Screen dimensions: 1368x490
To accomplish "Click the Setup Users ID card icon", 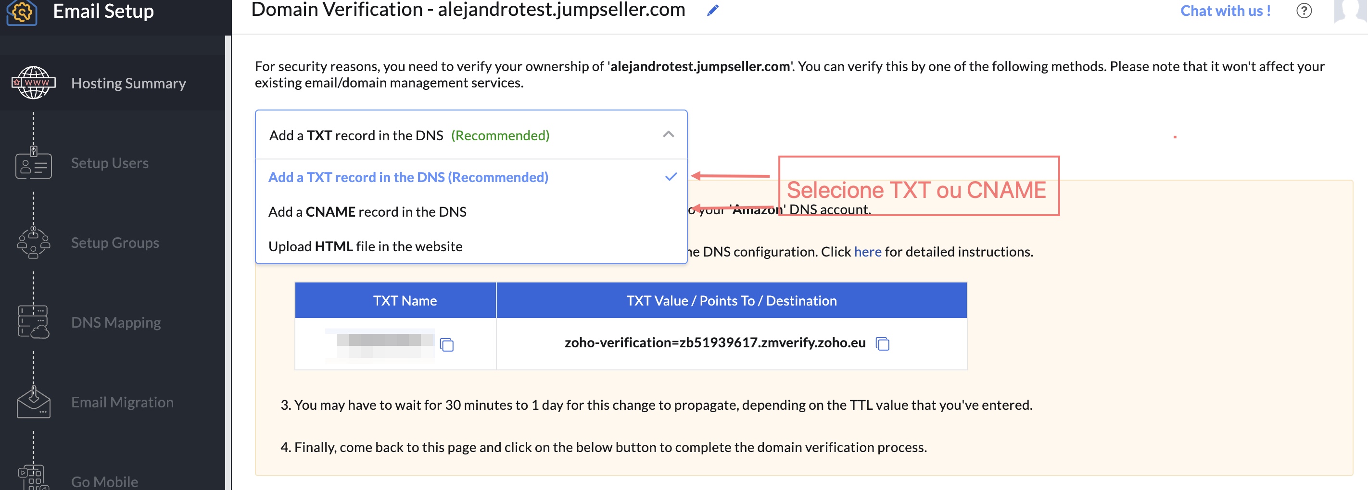I will [34, 163].
